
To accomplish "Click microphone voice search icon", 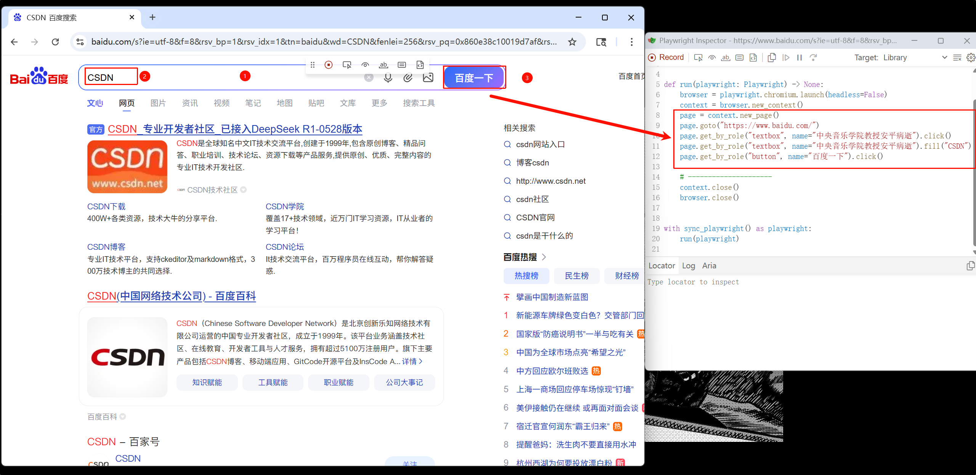I will tap(388, 78).
